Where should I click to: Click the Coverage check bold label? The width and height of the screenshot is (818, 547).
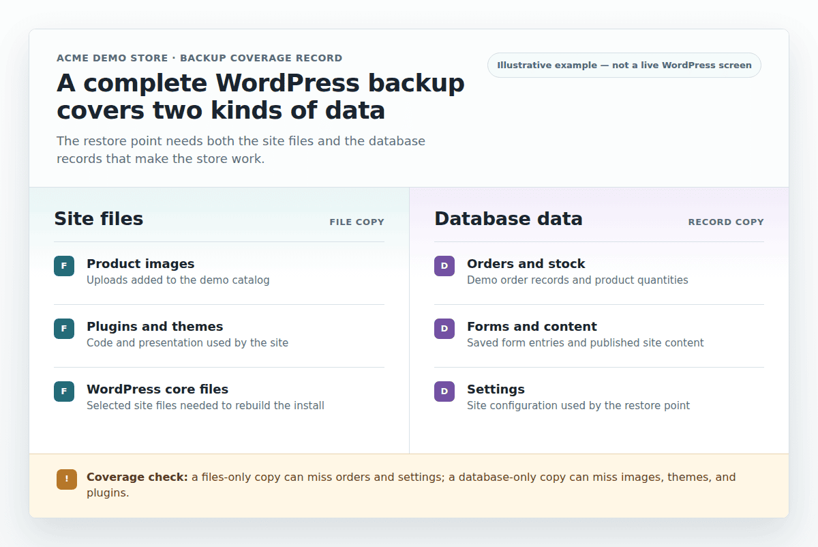137,477
